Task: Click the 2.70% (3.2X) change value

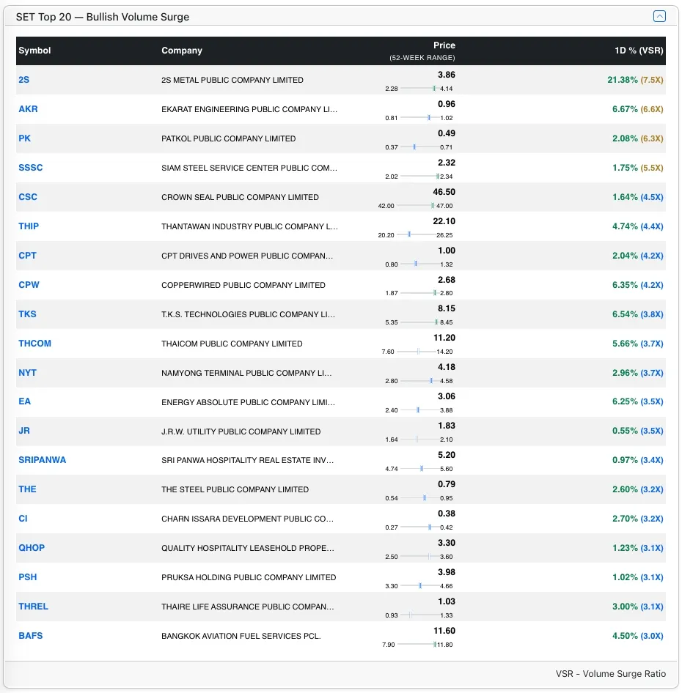Action: click(x=638, y=519)
